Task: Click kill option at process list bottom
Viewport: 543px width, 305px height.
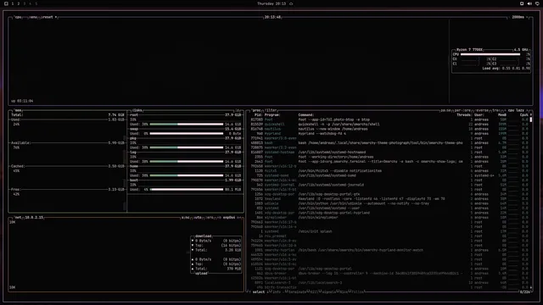Action: (x=314, y=292)
